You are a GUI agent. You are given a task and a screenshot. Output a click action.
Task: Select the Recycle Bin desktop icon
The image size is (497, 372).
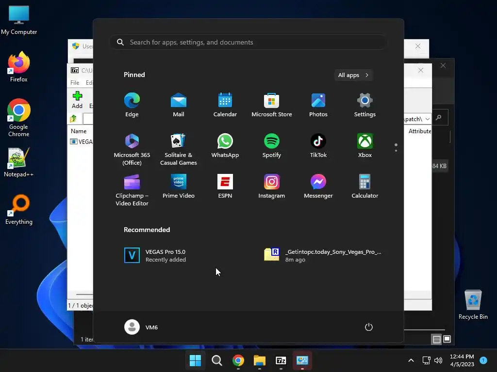pos(473,305)
